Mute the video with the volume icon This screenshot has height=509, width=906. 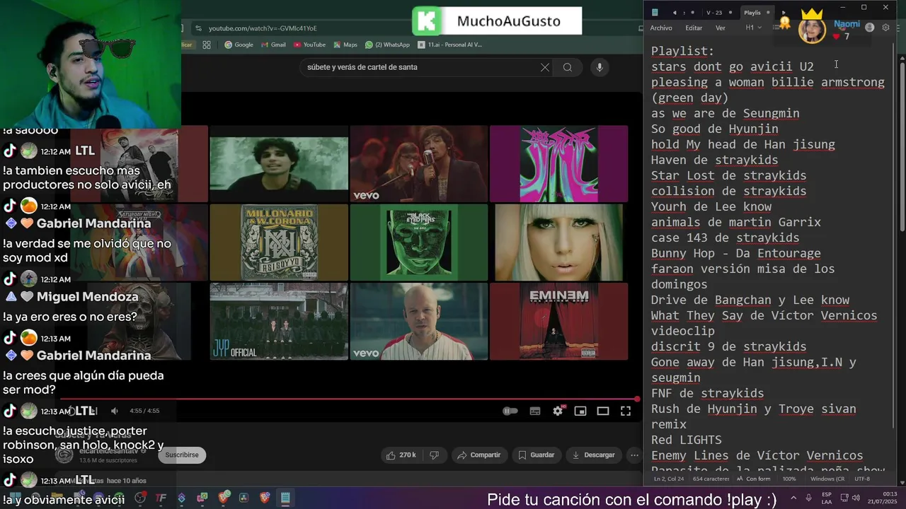pos(115,411)
